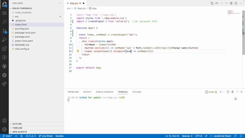Expand the src folder
Image resolution: width=245 pixels, height=138 pixels.
pyautogui.click(x=16, y=16)
